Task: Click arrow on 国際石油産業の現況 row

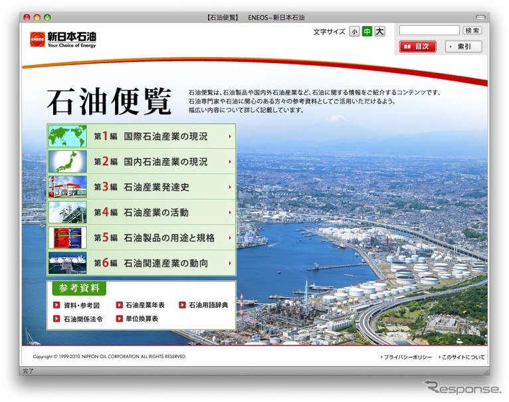Action: coord(230,136)
